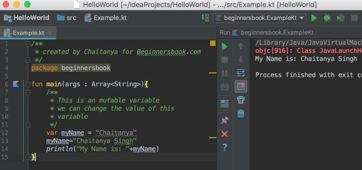Click the fold end marker on line 3
The image size is (362, 170).
click(28, 60)
